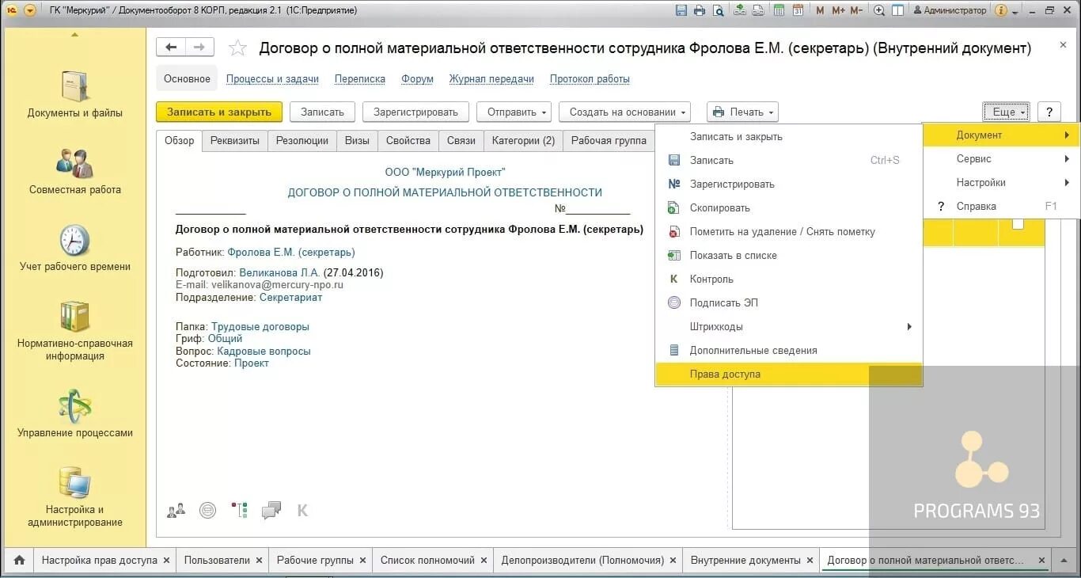Select Подписать ЭП menu item

click(x=789, y=302)
